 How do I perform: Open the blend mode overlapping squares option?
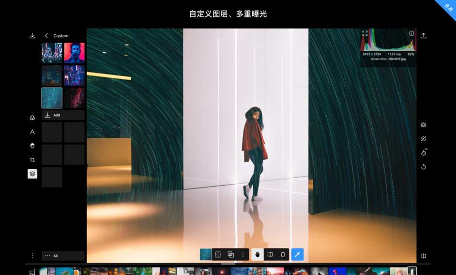click(231, 254)
